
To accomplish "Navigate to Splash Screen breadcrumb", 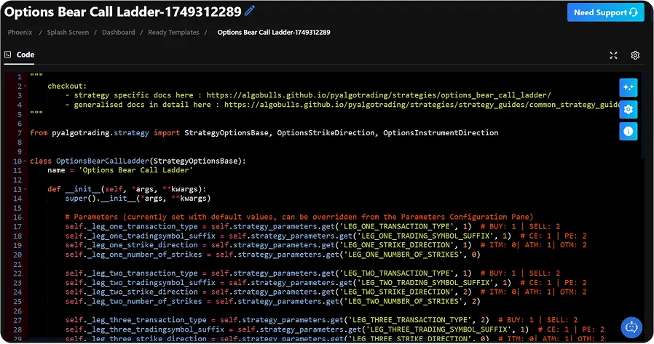I will [68, 33].
